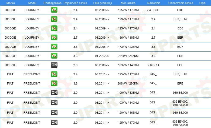The height and width of the screenshot is (128, 211).
Task: Select the 129kW / 175KM power cell
Action: pyautogui.click(x=128, y=19)
